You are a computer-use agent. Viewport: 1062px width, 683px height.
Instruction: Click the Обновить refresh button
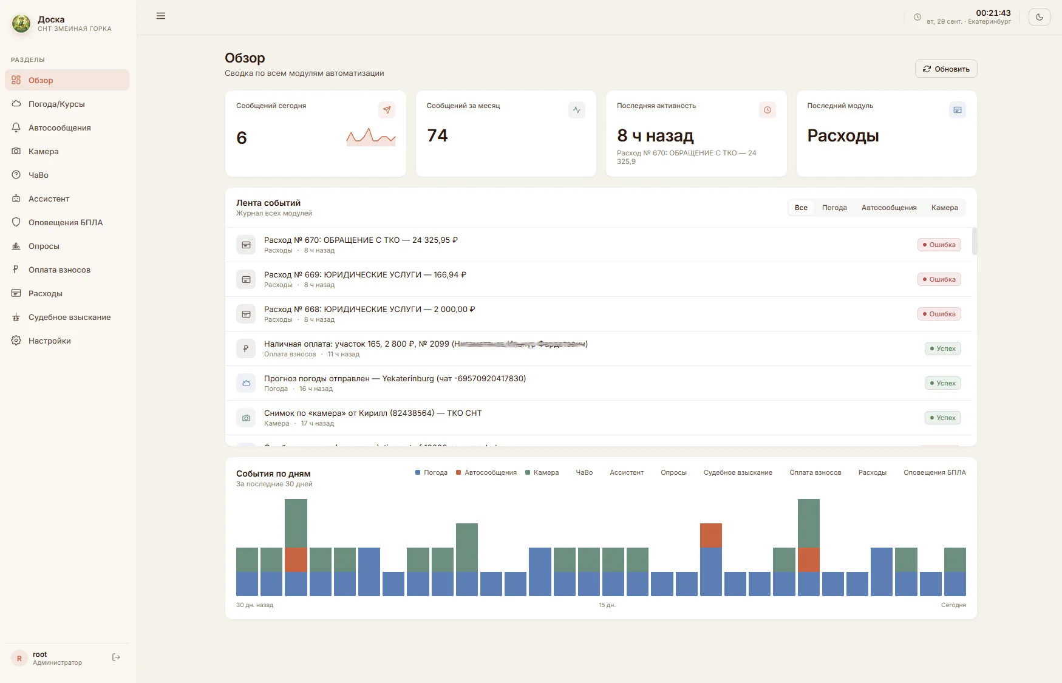[x=946, y=69]
